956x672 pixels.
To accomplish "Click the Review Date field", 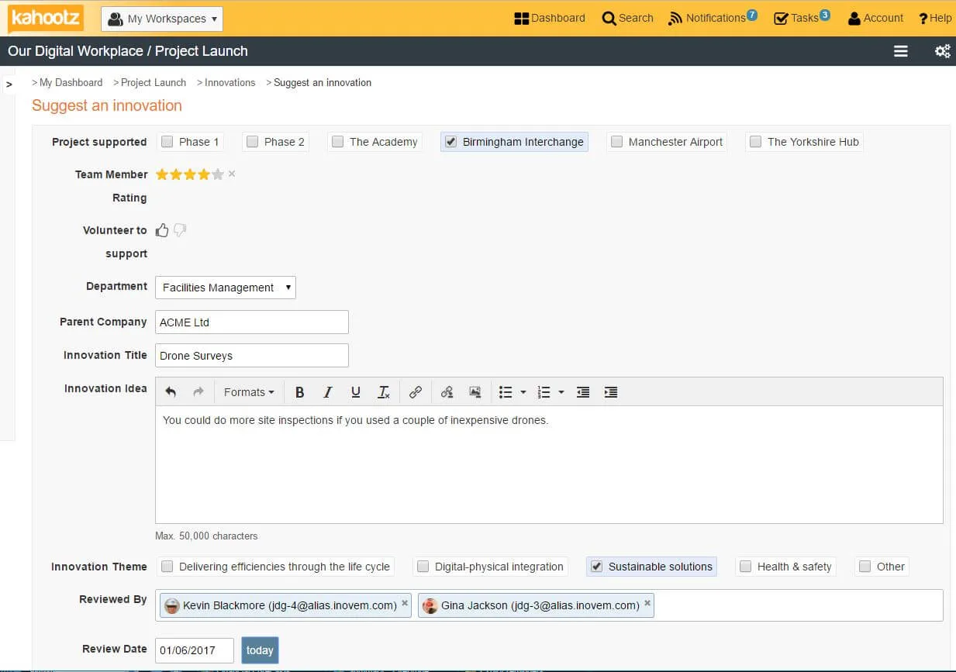I will click(x=195, y=650).
